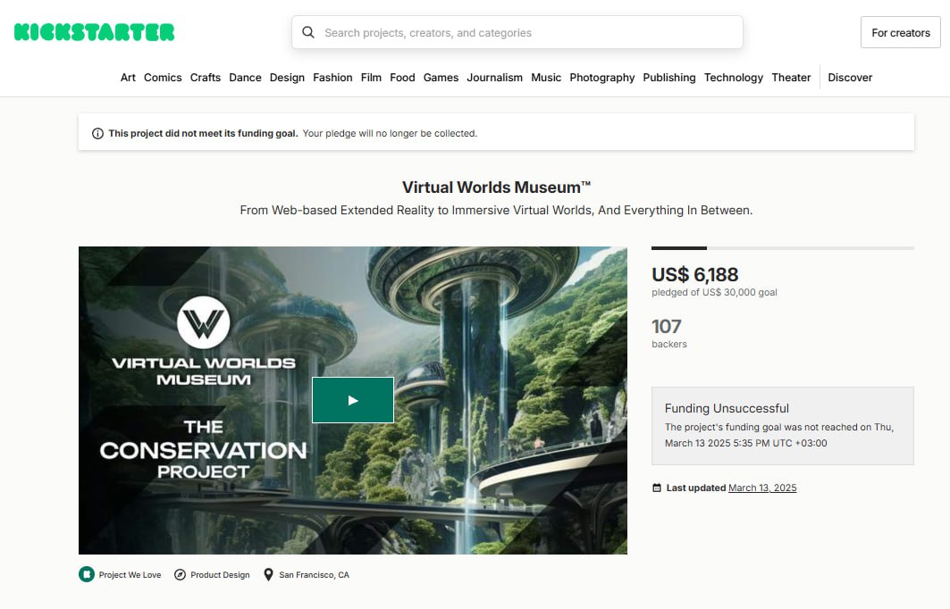Viewport: 950px width, 609px height.
Task: Play the Virtual Worlds Museum video
Action: (352, 400)
